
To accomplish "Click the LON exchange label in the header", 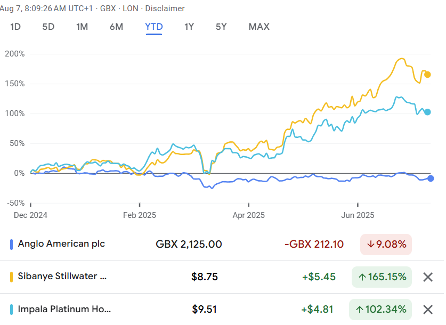I will pos(131,9).
